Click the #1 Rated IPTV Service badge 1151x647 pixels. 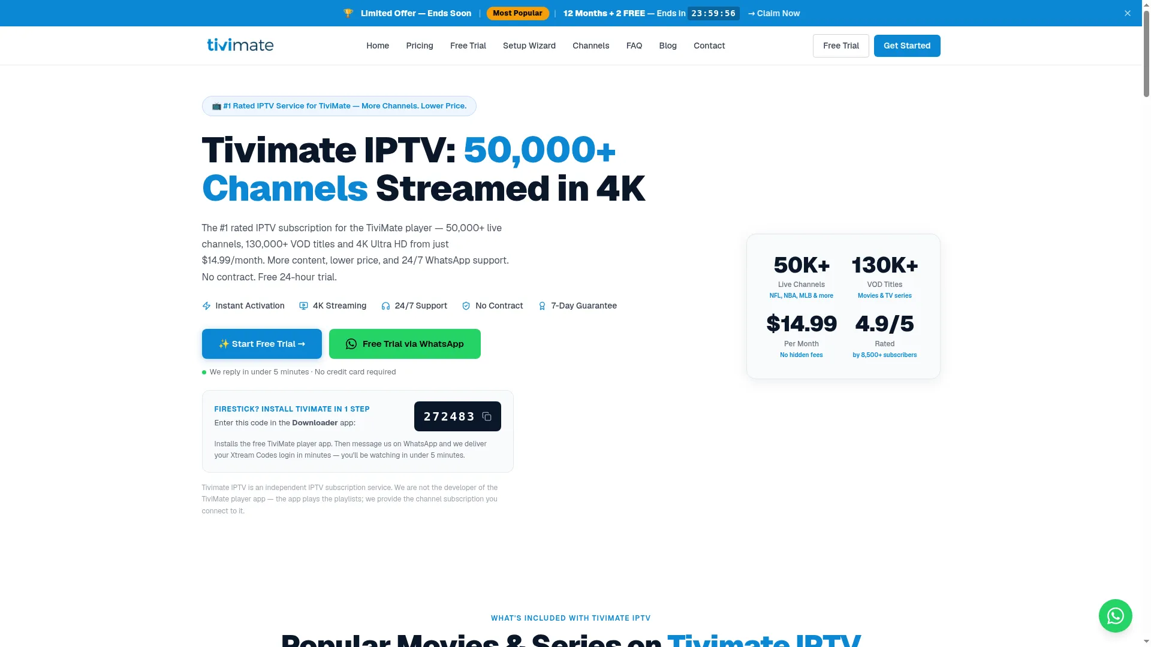coord(339,106)
